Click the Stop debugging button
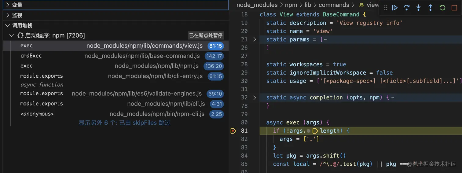 point(454,8)
